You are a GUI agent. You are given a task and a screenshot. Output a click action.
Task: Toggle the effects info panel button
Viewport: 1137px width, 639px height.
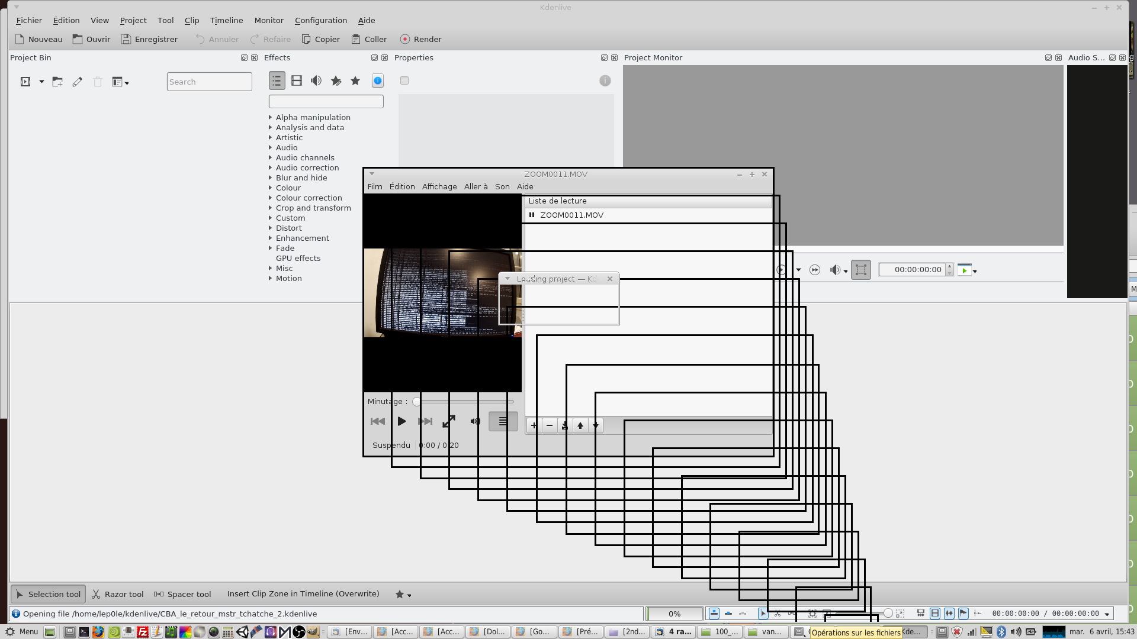(378, 80)
